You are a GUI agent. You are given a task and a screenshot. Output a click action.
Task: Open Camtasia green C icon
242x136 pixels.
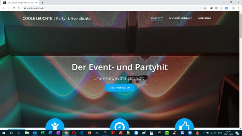coord(167,133)
